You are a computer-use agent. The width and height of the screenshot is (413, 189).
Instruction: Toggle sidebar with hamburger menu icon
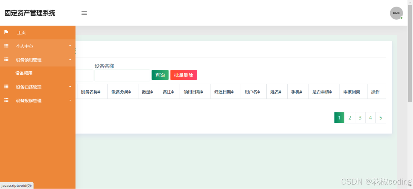84,13
